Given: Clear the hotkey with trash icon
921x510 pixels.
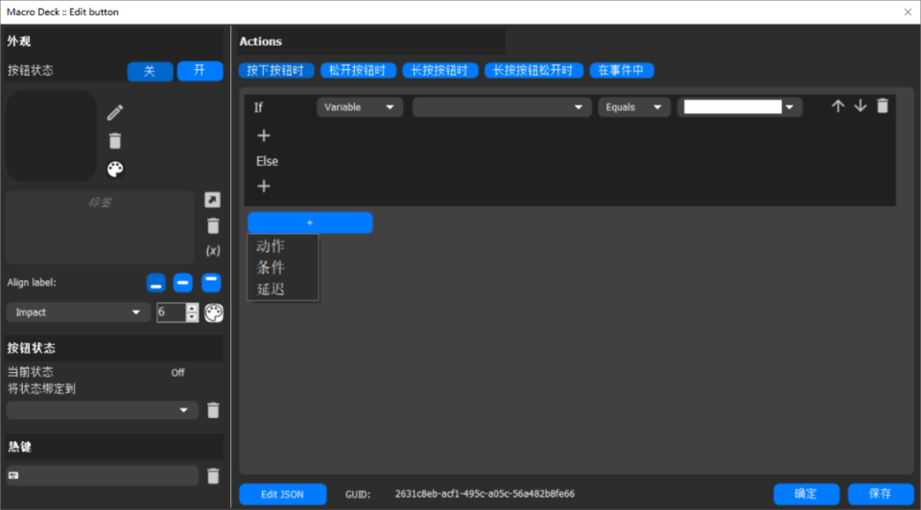Looking at the screenshot, I should pos(213,475).
